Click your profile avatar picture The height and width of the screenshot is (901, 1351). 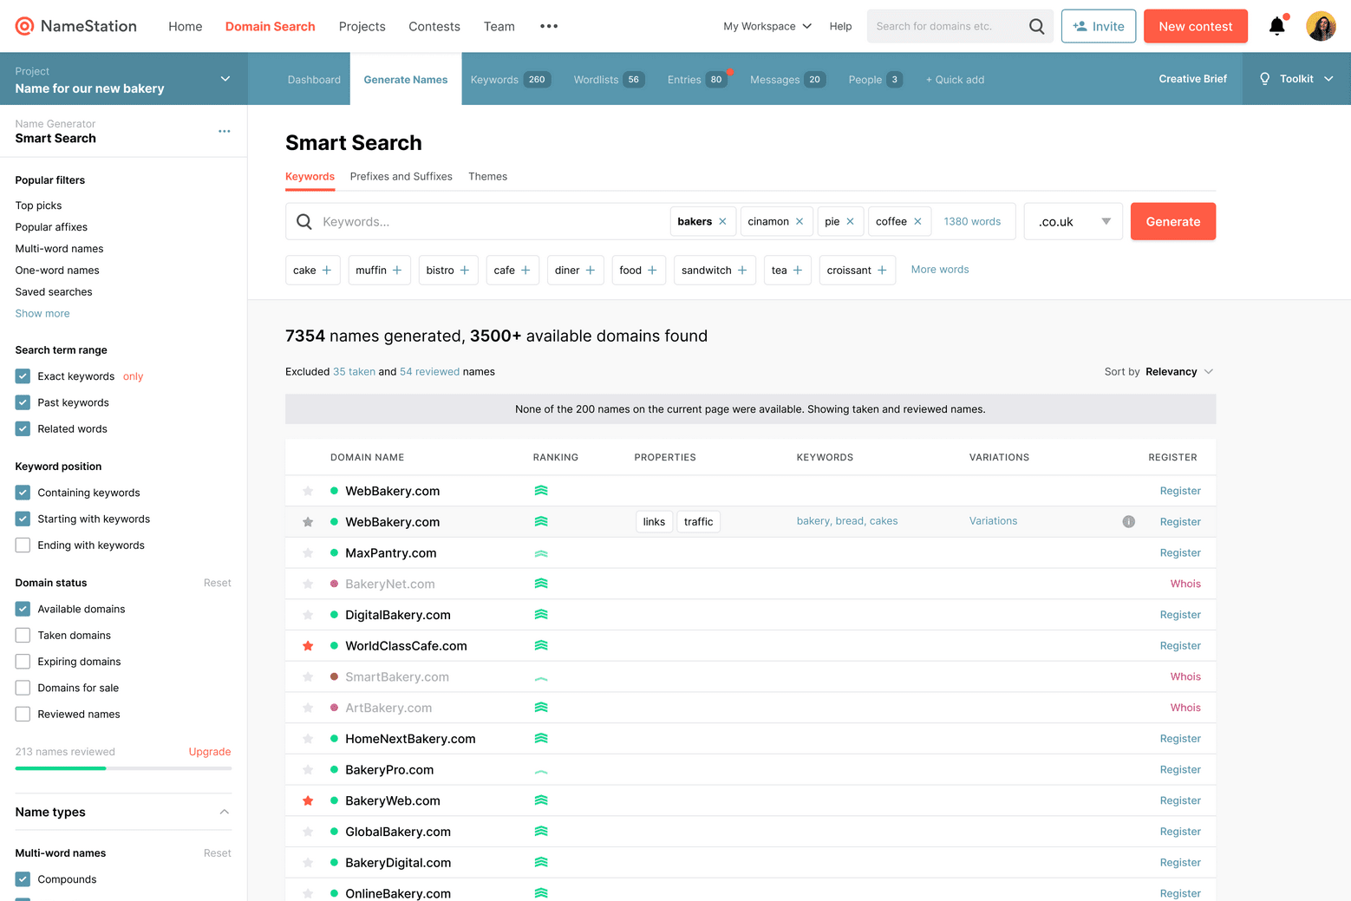[1321, 26]
